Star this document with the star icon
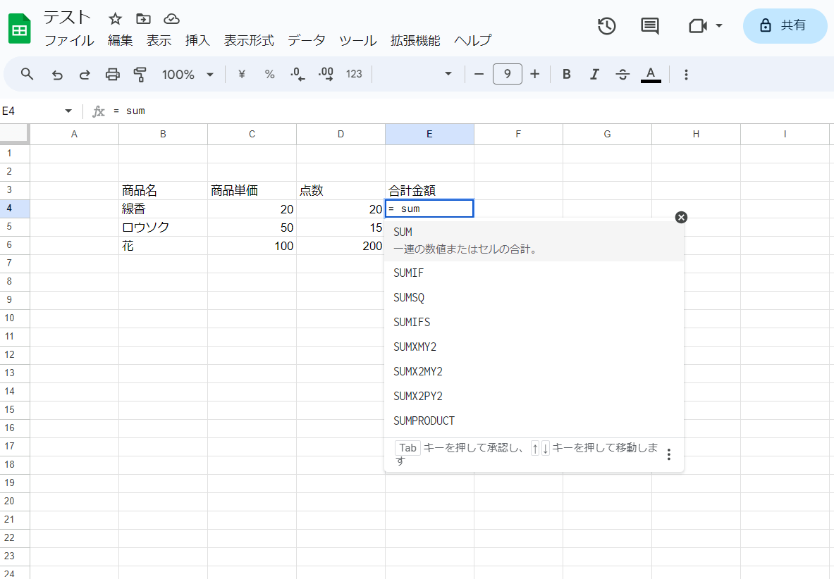The image size is (834, 579). 116,18
